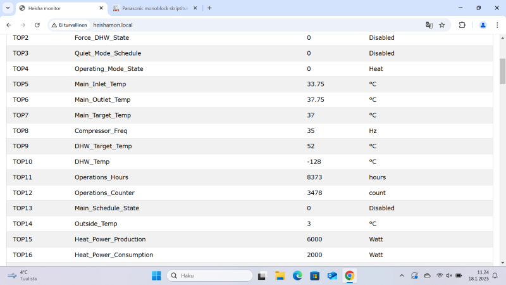Screen dimensions: 506x285
Task: Bookmark this page with the star icon
Action: [442, 25]
